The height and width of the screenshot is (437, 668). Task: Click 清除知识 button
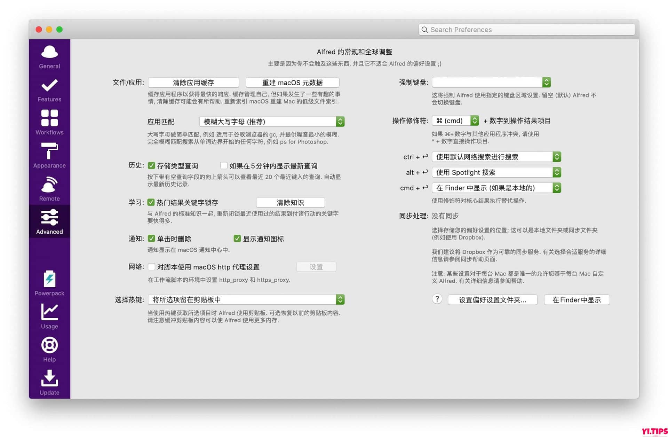(291, 202)
